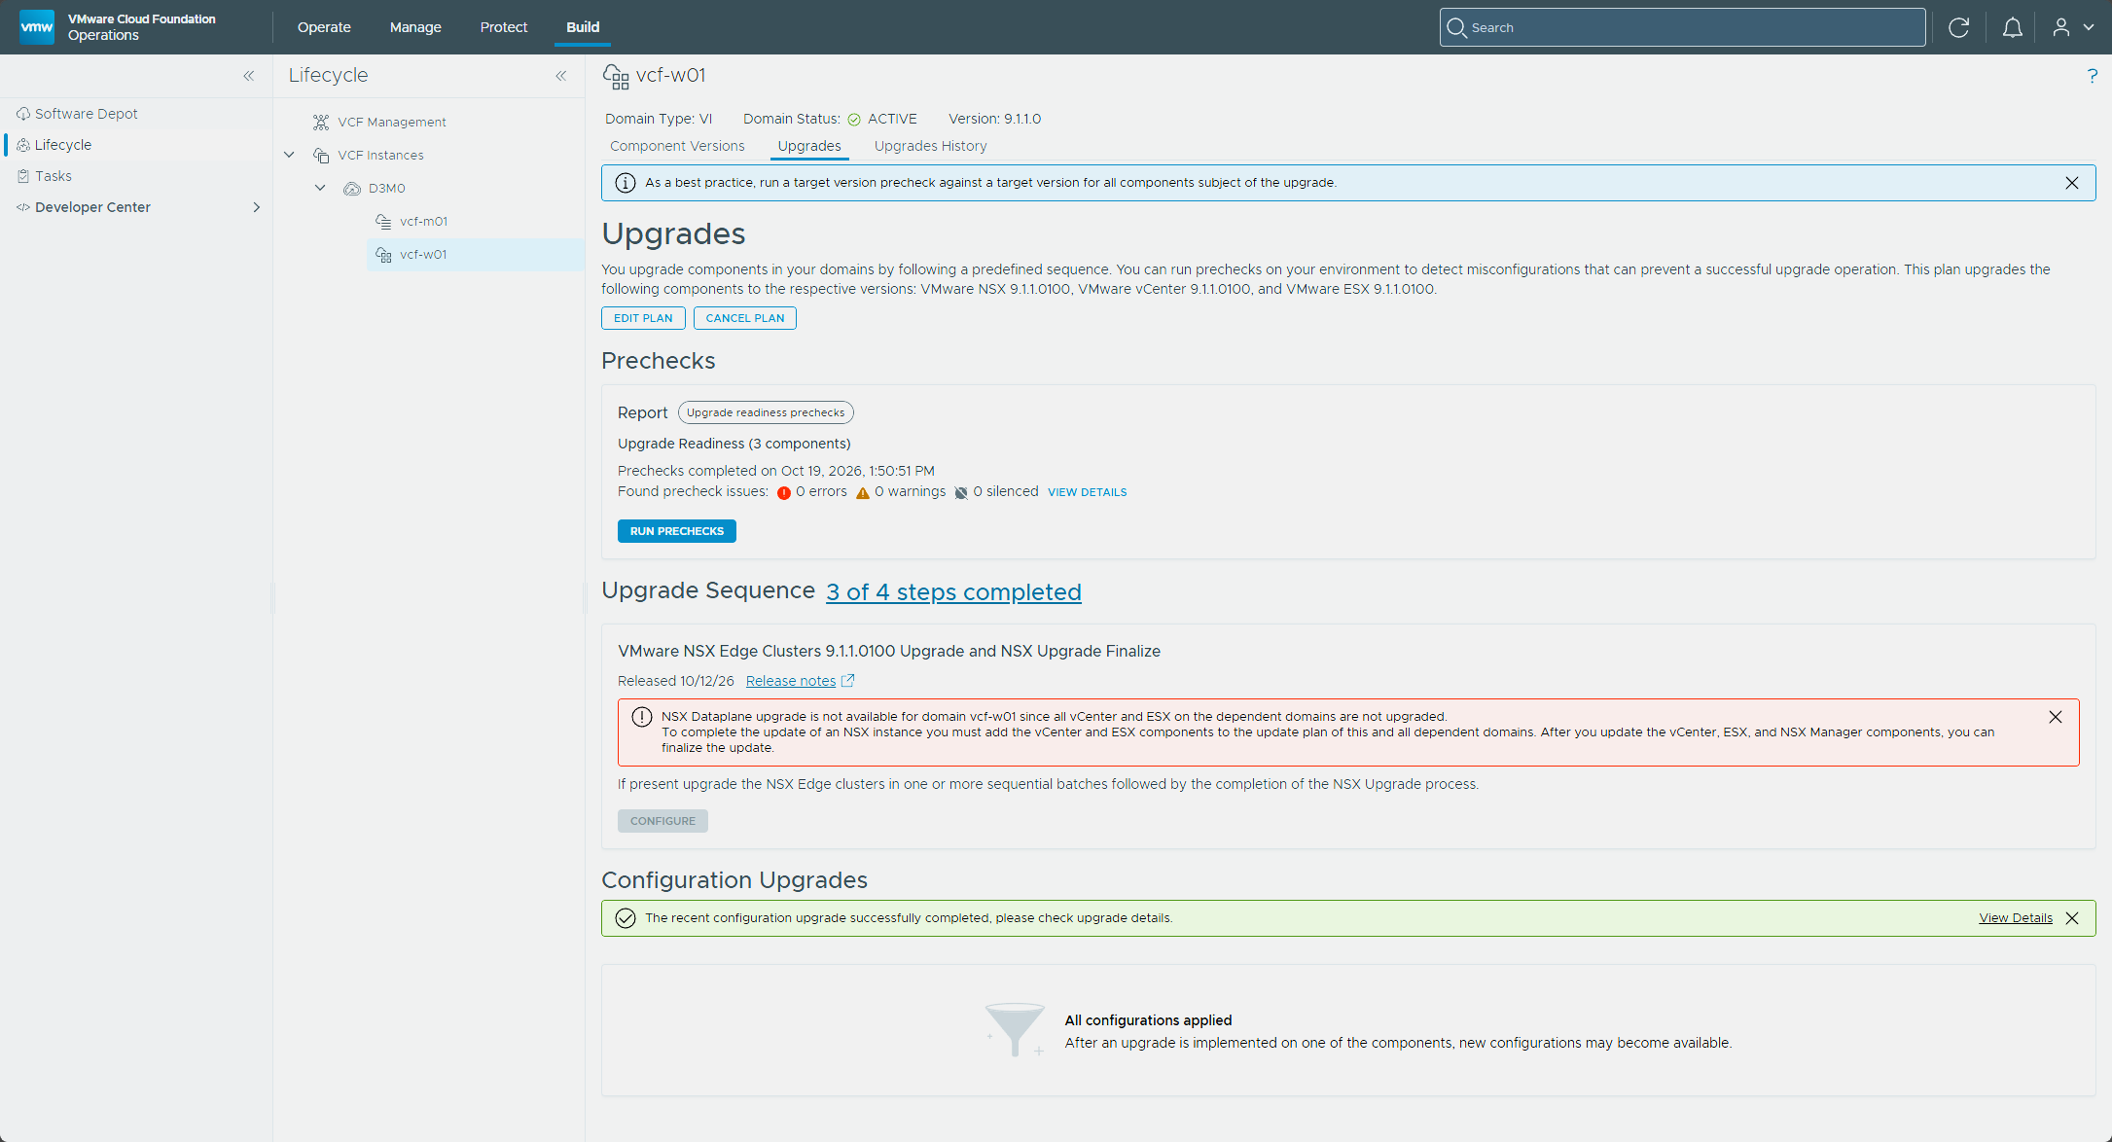Click the disabled CONFIGURE button
This screenshot has height=1142, width=2112.
[x=662, y=821]
